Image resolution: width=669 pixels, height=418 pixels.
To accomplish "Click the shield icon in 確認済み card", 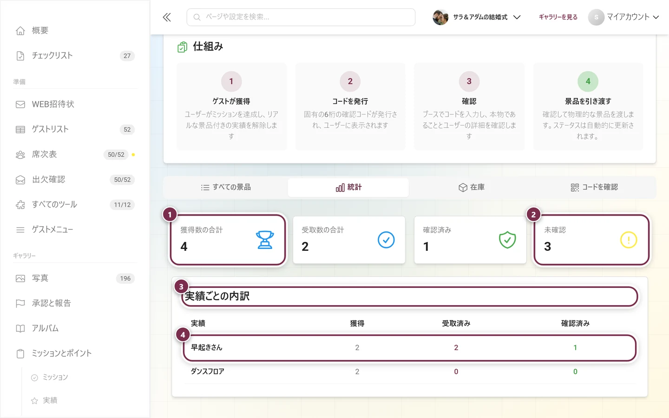I will point(507,240).
